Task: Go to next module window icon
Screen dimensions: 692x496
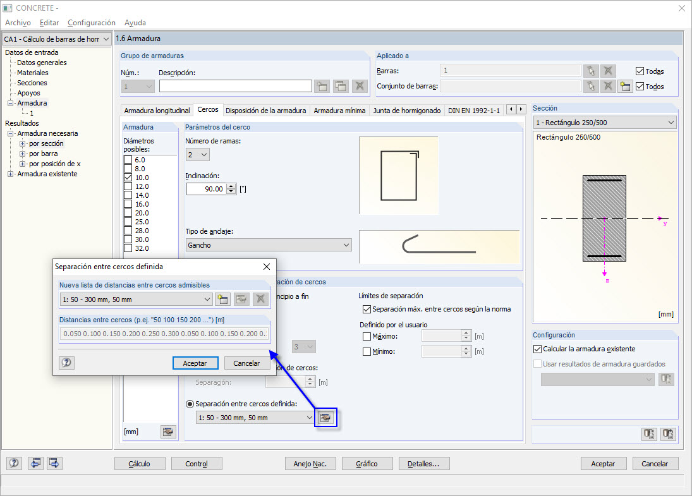Action: [54, 463]
